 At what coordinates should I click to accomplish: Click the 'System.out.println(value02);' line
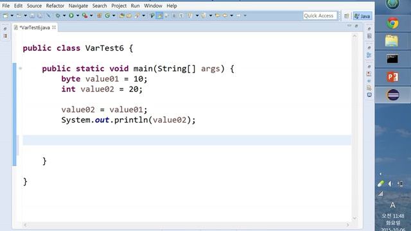point(128,120)
